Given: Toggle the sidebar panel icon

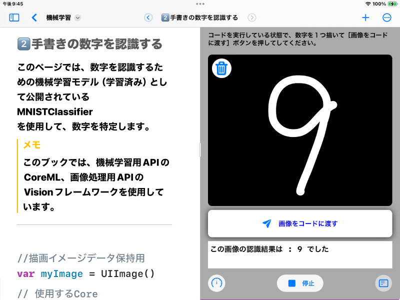Looking at the screenshot, I should click(14, 17).
